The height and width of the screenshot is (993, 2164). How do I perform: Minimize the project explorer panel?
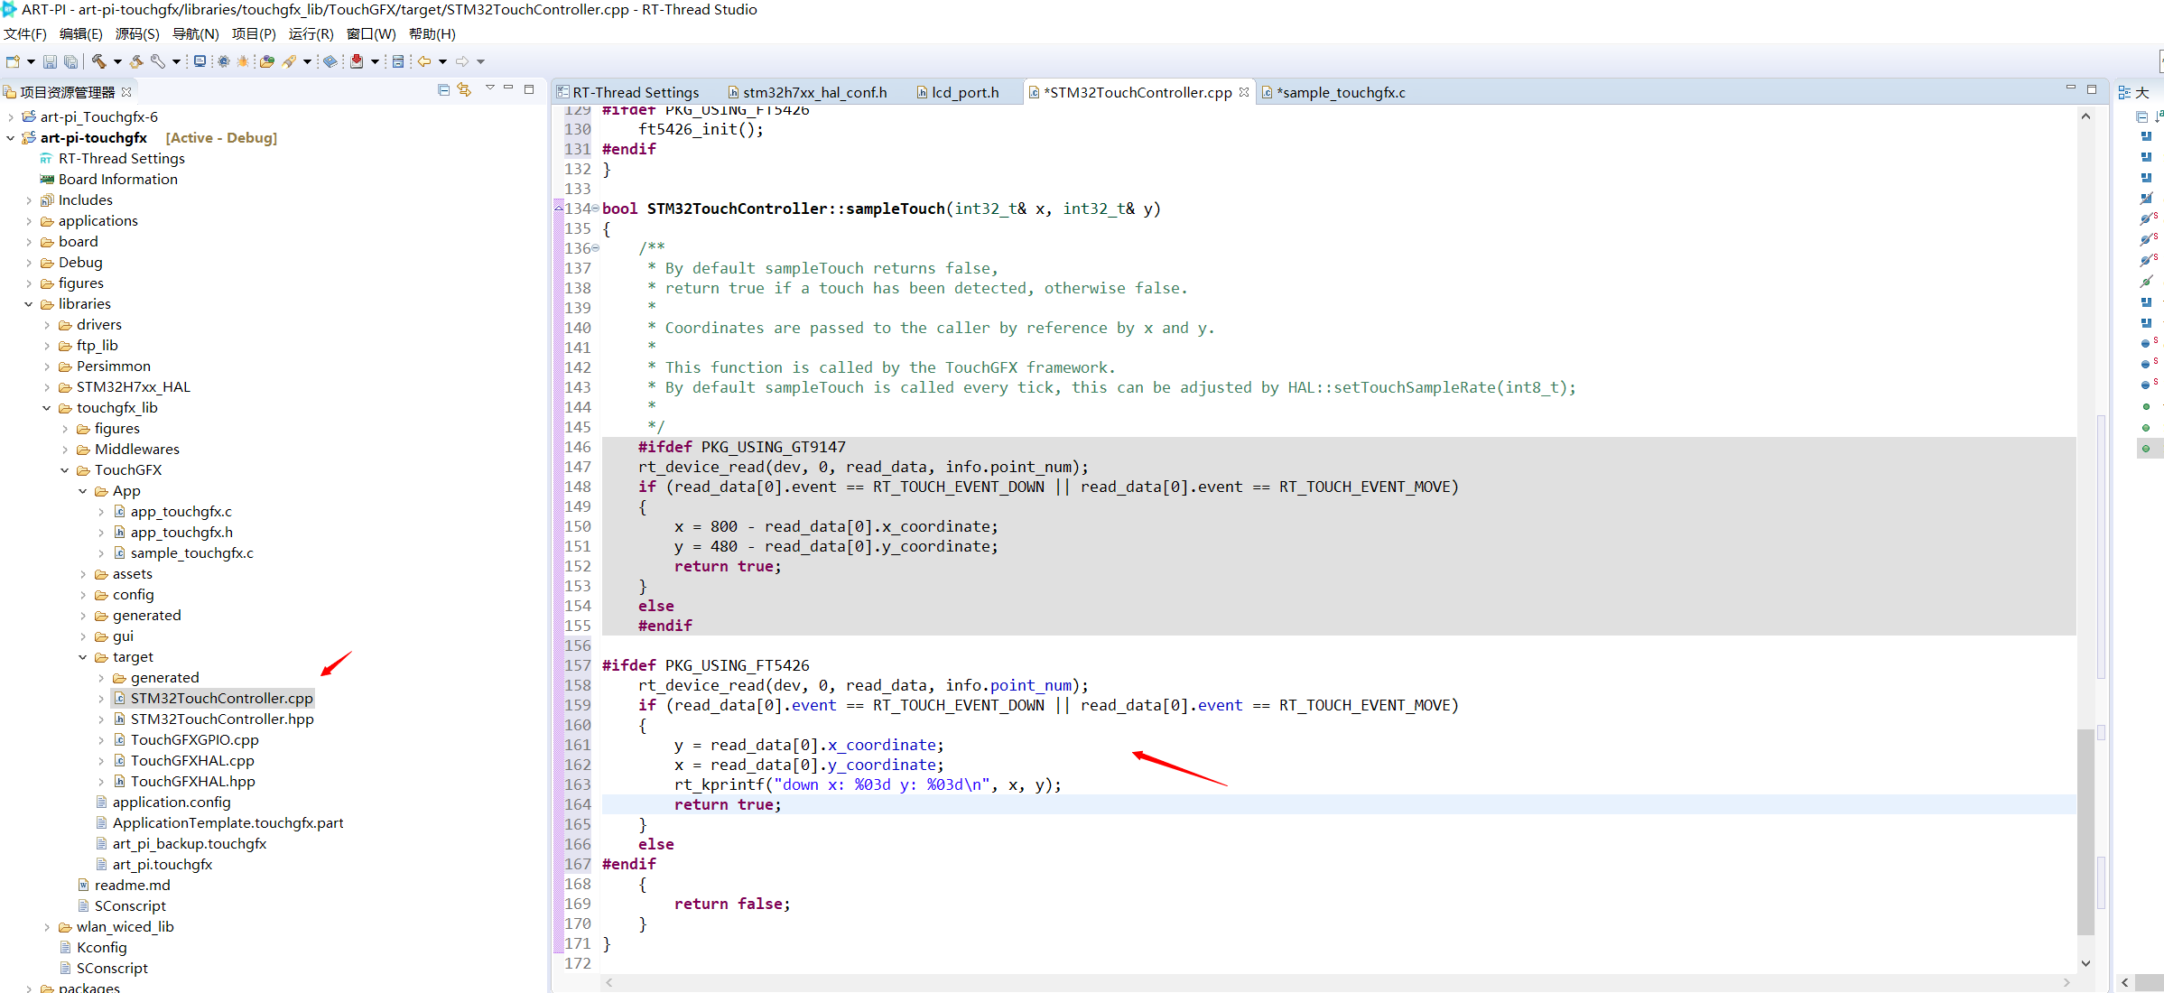tap(509, 88)
